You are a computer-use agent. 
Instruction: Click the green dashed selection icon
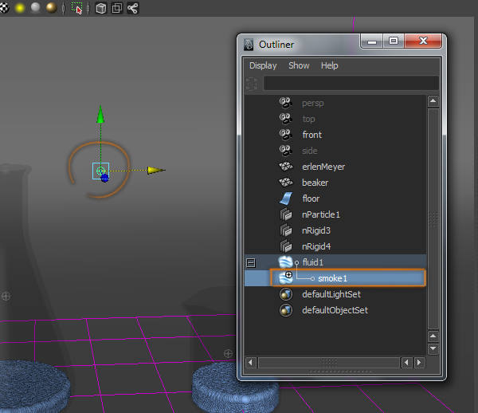(x=77, y=9)
